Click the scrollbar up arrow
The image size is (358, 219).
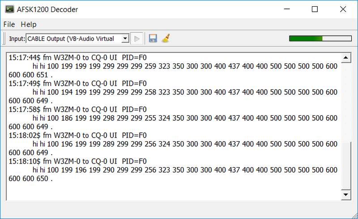(x=346, y=58)
